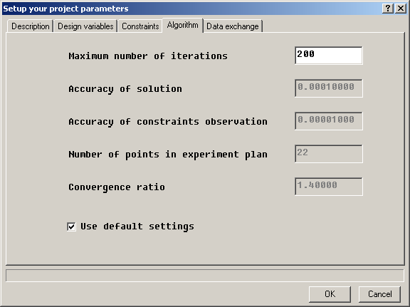Click the Convergence ratio label text
This screenshot has height=307, width=410.
117,187
